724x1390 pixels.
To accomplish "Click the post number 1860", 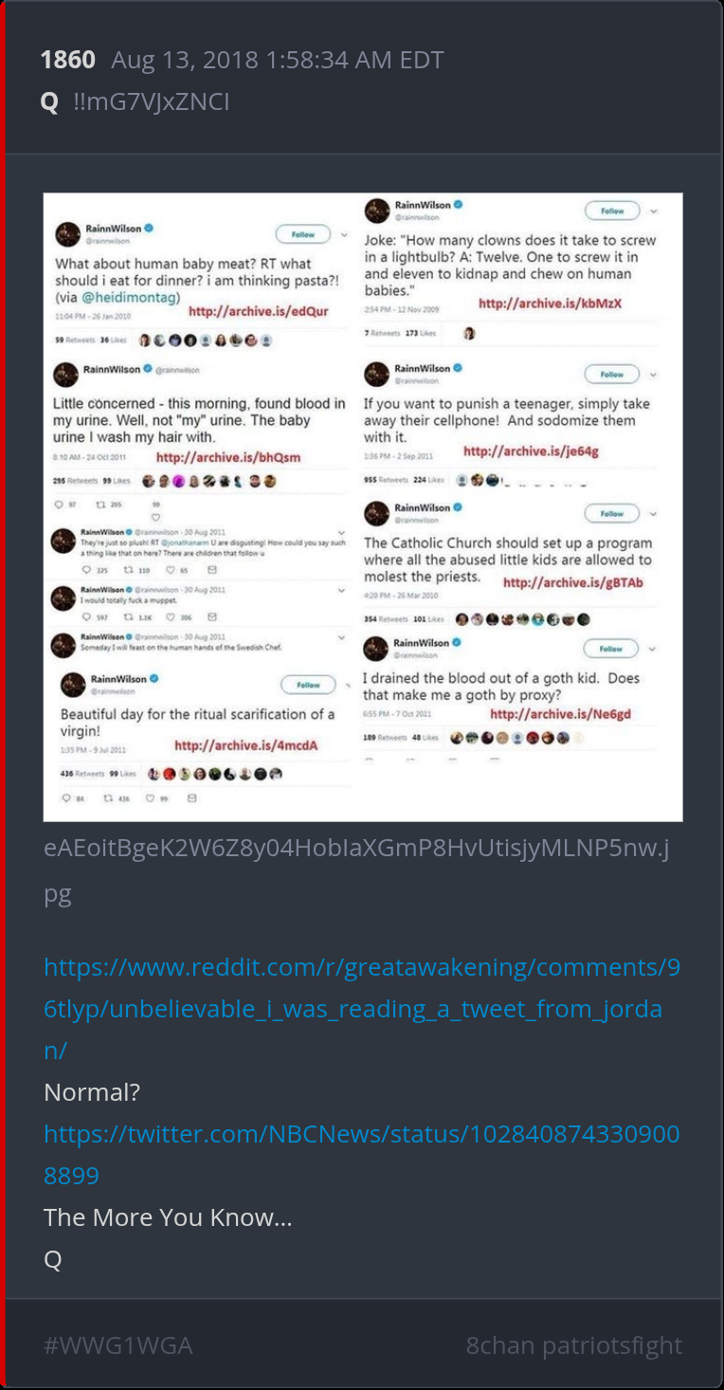I will coord(67,60).
